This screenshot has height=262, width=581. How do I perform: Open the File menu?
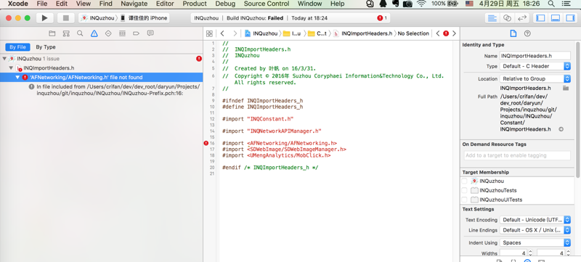pyautogui.click(x=42, y=4)
